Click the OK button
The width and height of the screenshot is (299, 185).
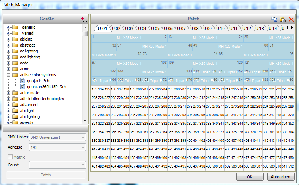coord(250,177)
